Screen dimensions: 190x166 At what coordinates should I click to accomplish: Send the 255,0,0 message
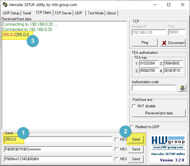coord(136,139)
